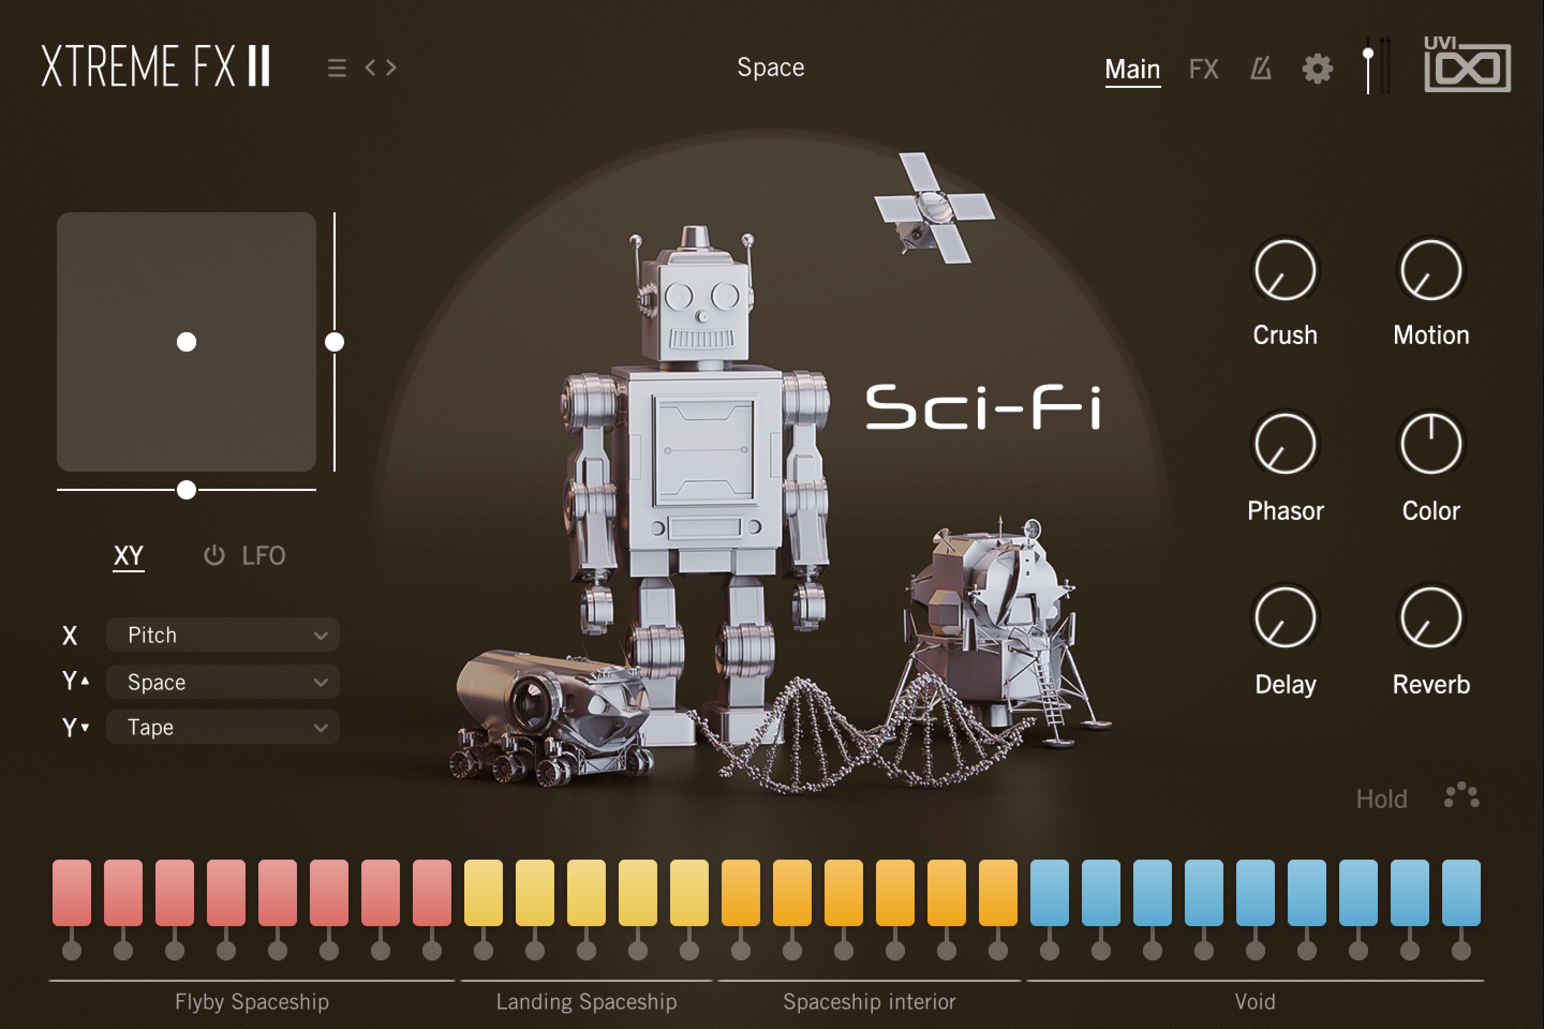The image size is (1544, 1029).
Task: Click the Sci-Fi title text
Action: (x=983, y=407)
